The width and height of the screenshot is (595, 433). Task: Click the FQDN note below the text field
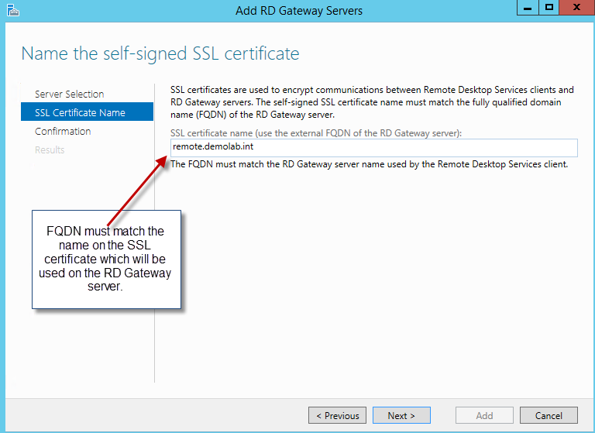point(369,163)
